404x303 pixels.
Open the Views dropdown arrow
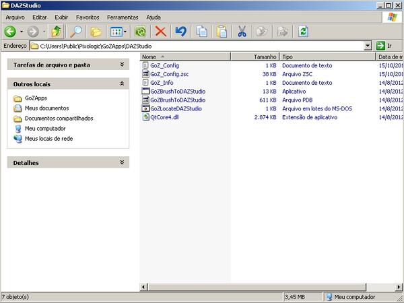click(125, 32)
